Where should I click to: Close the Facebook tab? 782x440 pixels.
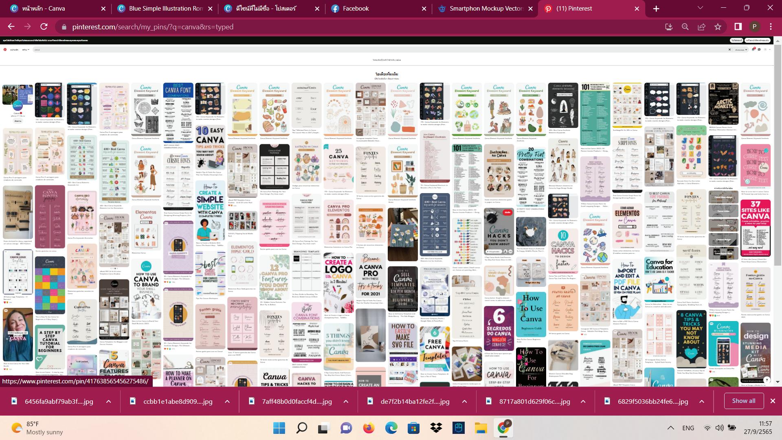tap(424, 9)
